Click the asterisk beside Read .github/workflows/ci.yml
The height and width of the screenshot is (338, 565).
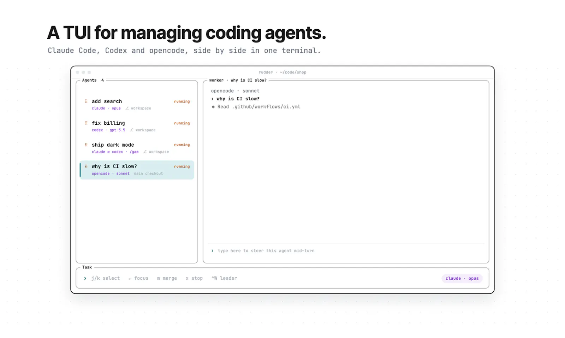(x=213, y=107)
